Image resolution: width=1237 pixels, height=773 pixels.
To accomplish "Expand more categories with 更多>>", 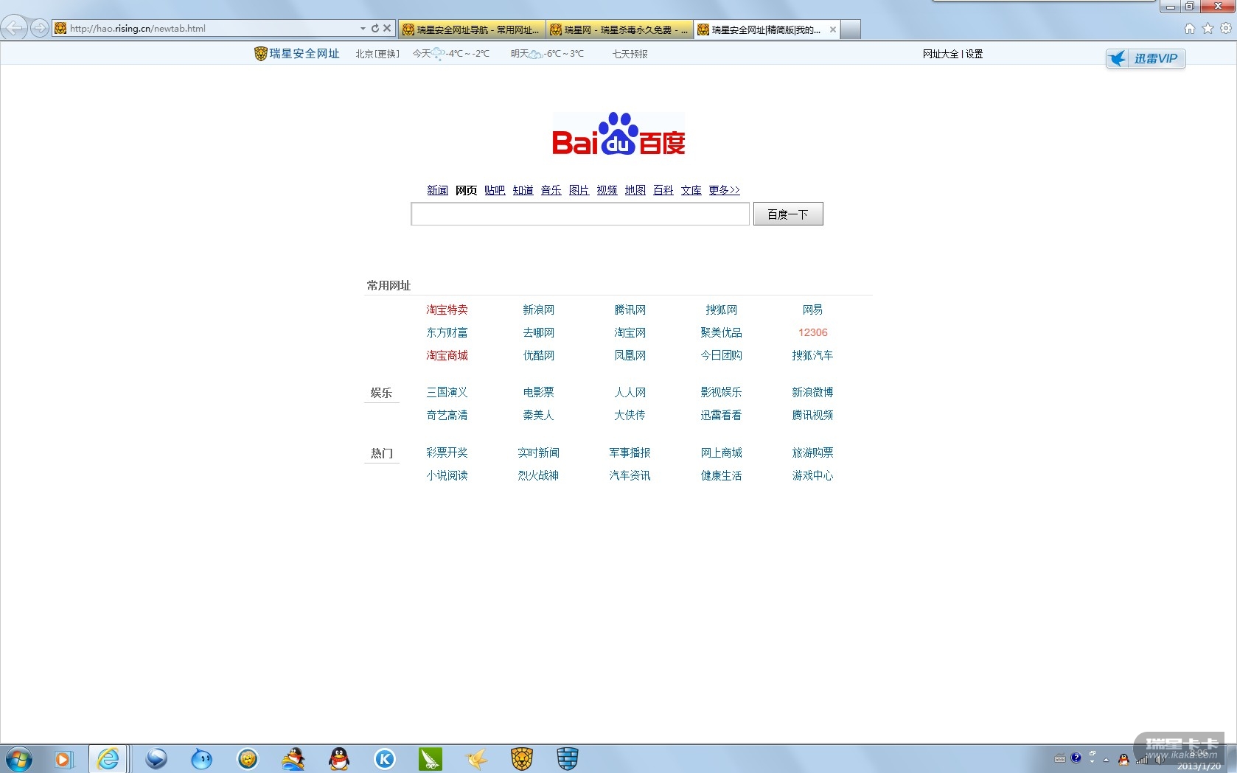I will tap(724, 190).
